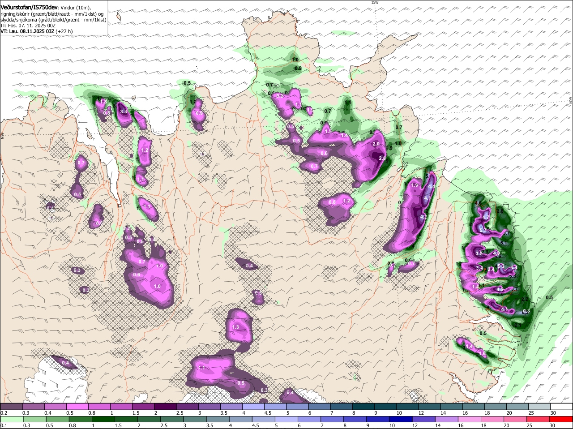Click the '15W' longitude label at top

coord(375,2)
